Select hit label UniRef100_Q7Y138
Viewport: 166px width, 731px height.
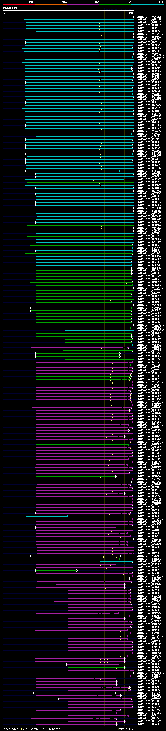click(149, 208)
